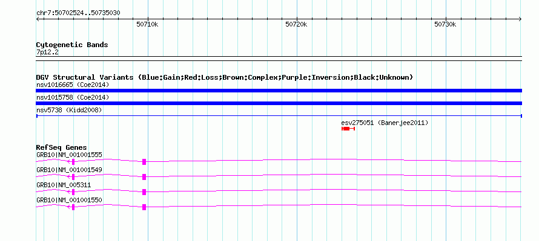Select the Cytogenetic Bands track title
This screenshot has width=539, height=241.
pos(72,45)
